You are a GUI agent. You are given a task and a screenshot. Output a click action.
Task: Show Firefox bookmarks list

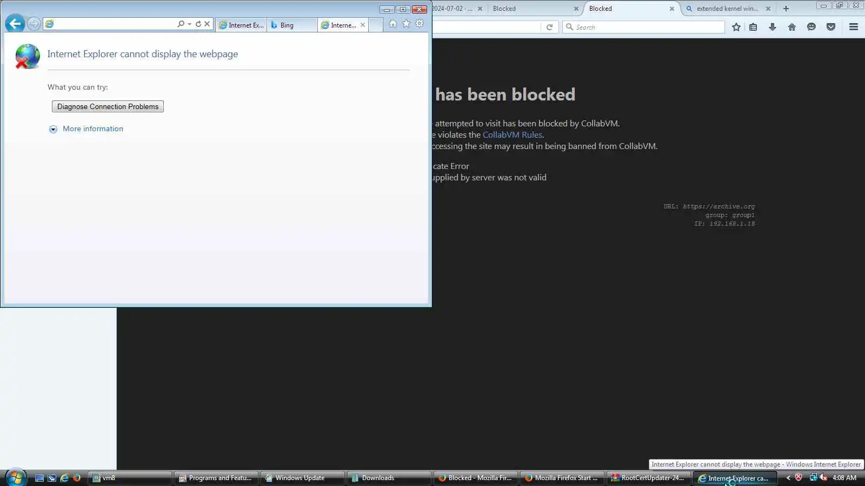[753, 27]
